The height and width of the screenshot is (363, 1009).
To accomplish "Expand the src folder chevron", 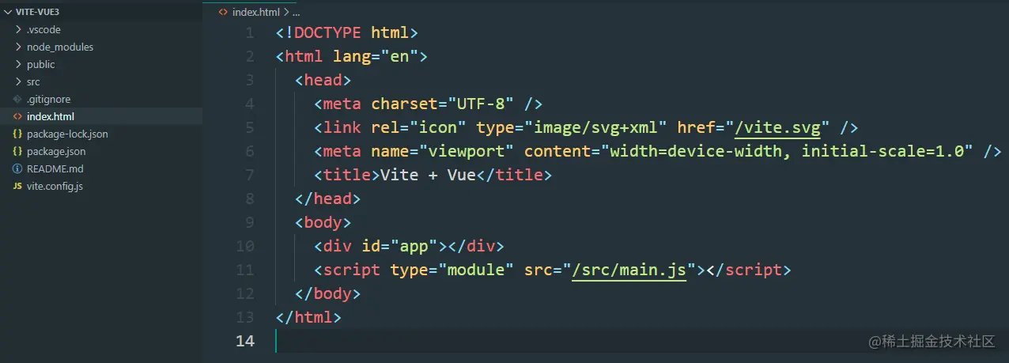I will coord(18,81).
